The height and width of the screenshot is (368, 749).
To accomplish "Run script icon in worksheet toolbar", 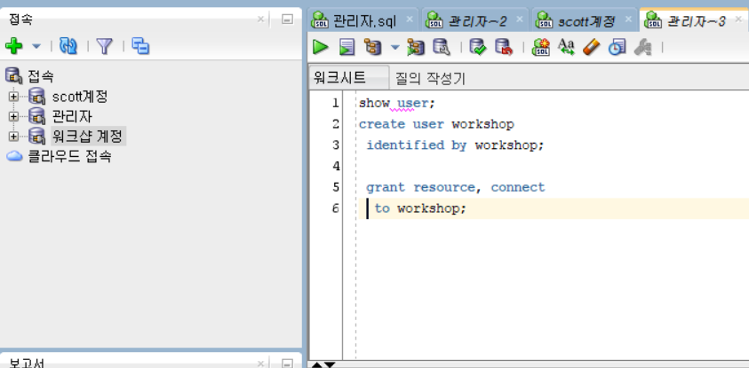I will pos(347,47).
